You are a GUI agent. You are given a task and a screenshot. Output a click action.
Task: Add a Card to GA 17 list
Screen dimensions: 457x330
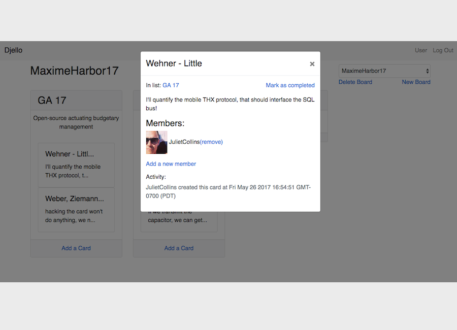76,248
